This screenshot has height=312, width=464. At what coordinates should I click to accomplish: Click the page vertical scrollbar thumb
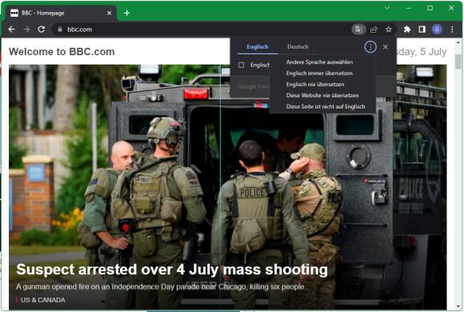458,61
